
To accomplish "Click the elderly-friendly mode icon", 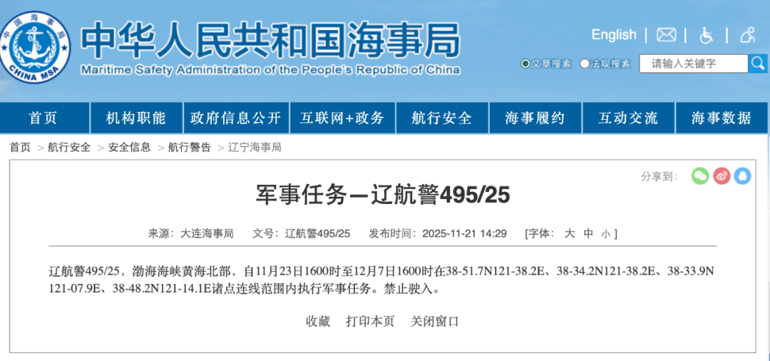I will (x=747, y=35).
